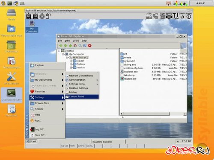Expand the loader folder in tree
This screenshot has height=160, width=214.
[x=71, y=61]
